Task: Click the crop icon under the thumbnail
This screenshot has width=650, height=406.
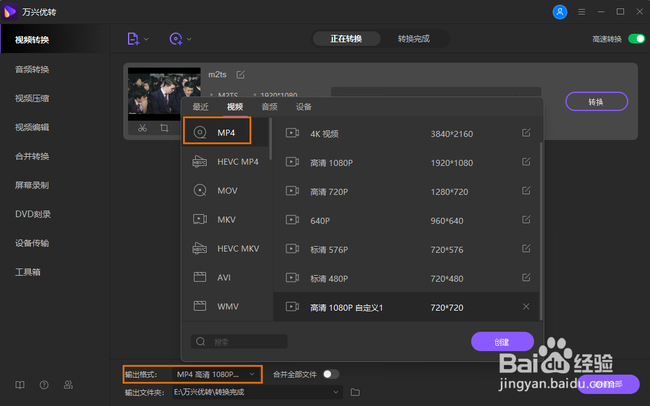Action: click(x=164, y=128)
